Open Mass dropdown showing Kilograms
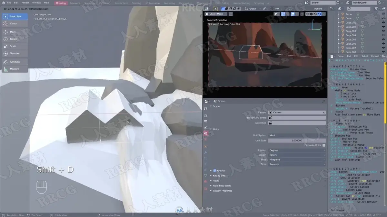387x217 pixels. coord(297,159)
